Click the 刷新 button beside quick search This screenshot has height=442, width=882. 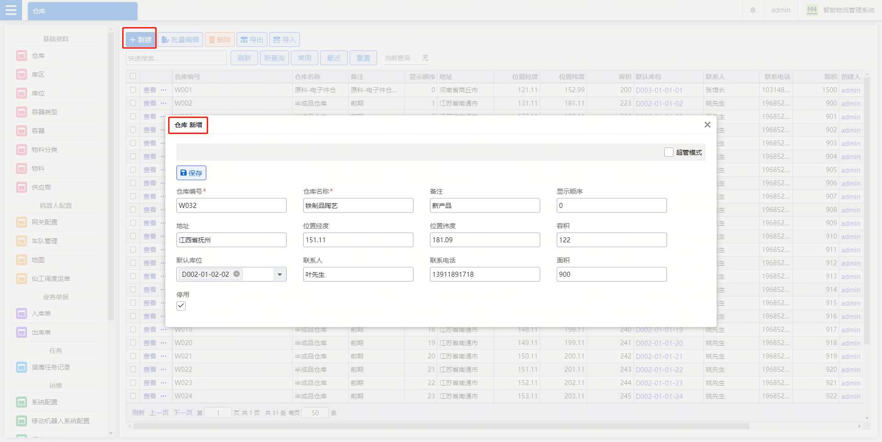pos(244,58)
